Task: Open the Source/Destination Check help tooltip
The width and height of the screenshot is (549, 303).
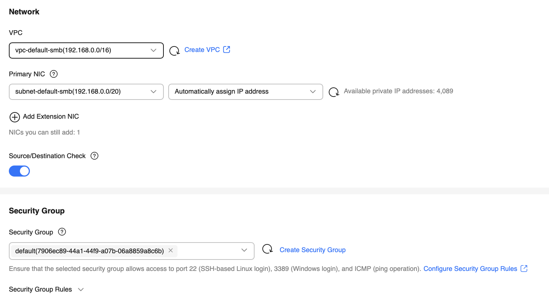Action: point(94,156)
